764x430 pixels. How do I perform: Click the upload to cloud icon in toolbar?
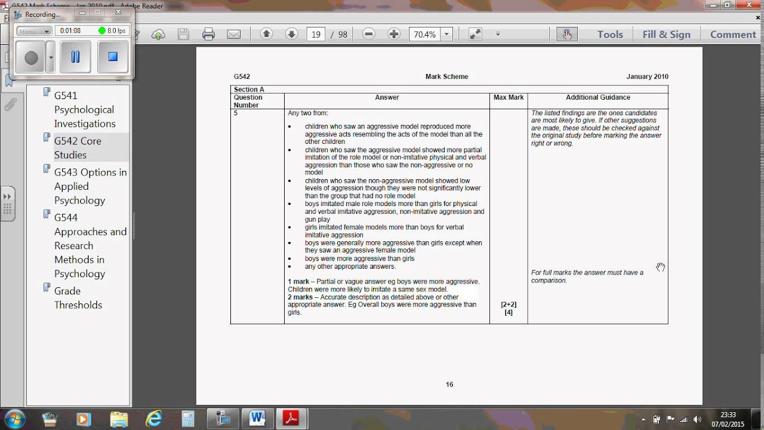[x=158, y=35]
